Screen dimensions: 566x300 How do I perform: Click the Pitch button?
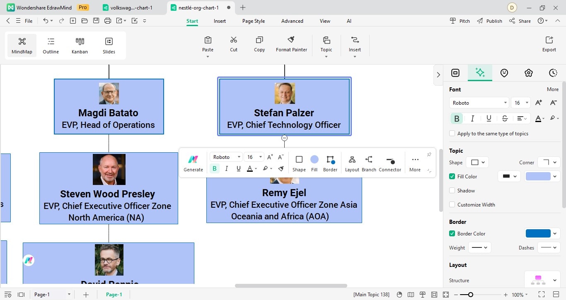(x=460, y=21)
